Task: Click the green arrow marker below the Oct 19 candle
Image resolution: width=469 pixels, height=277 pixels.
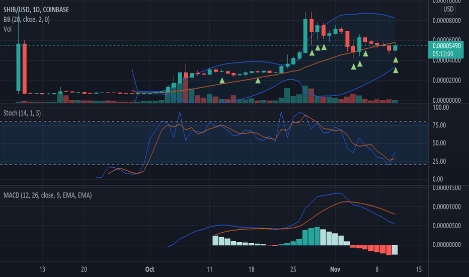Action: (x=258, y=80)
